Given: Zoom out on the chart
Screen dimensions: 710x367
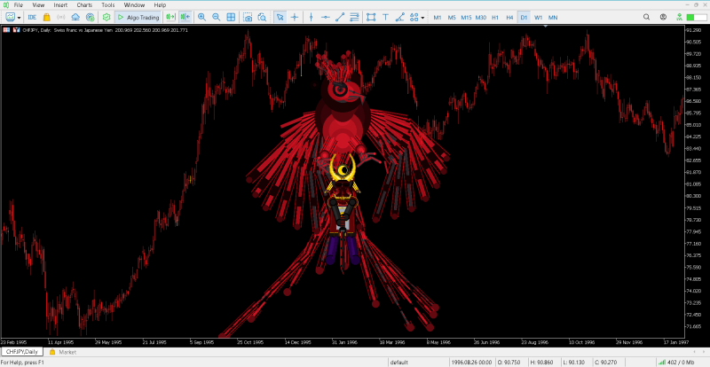Looking at the screenshot, I should tap(217, 17).
